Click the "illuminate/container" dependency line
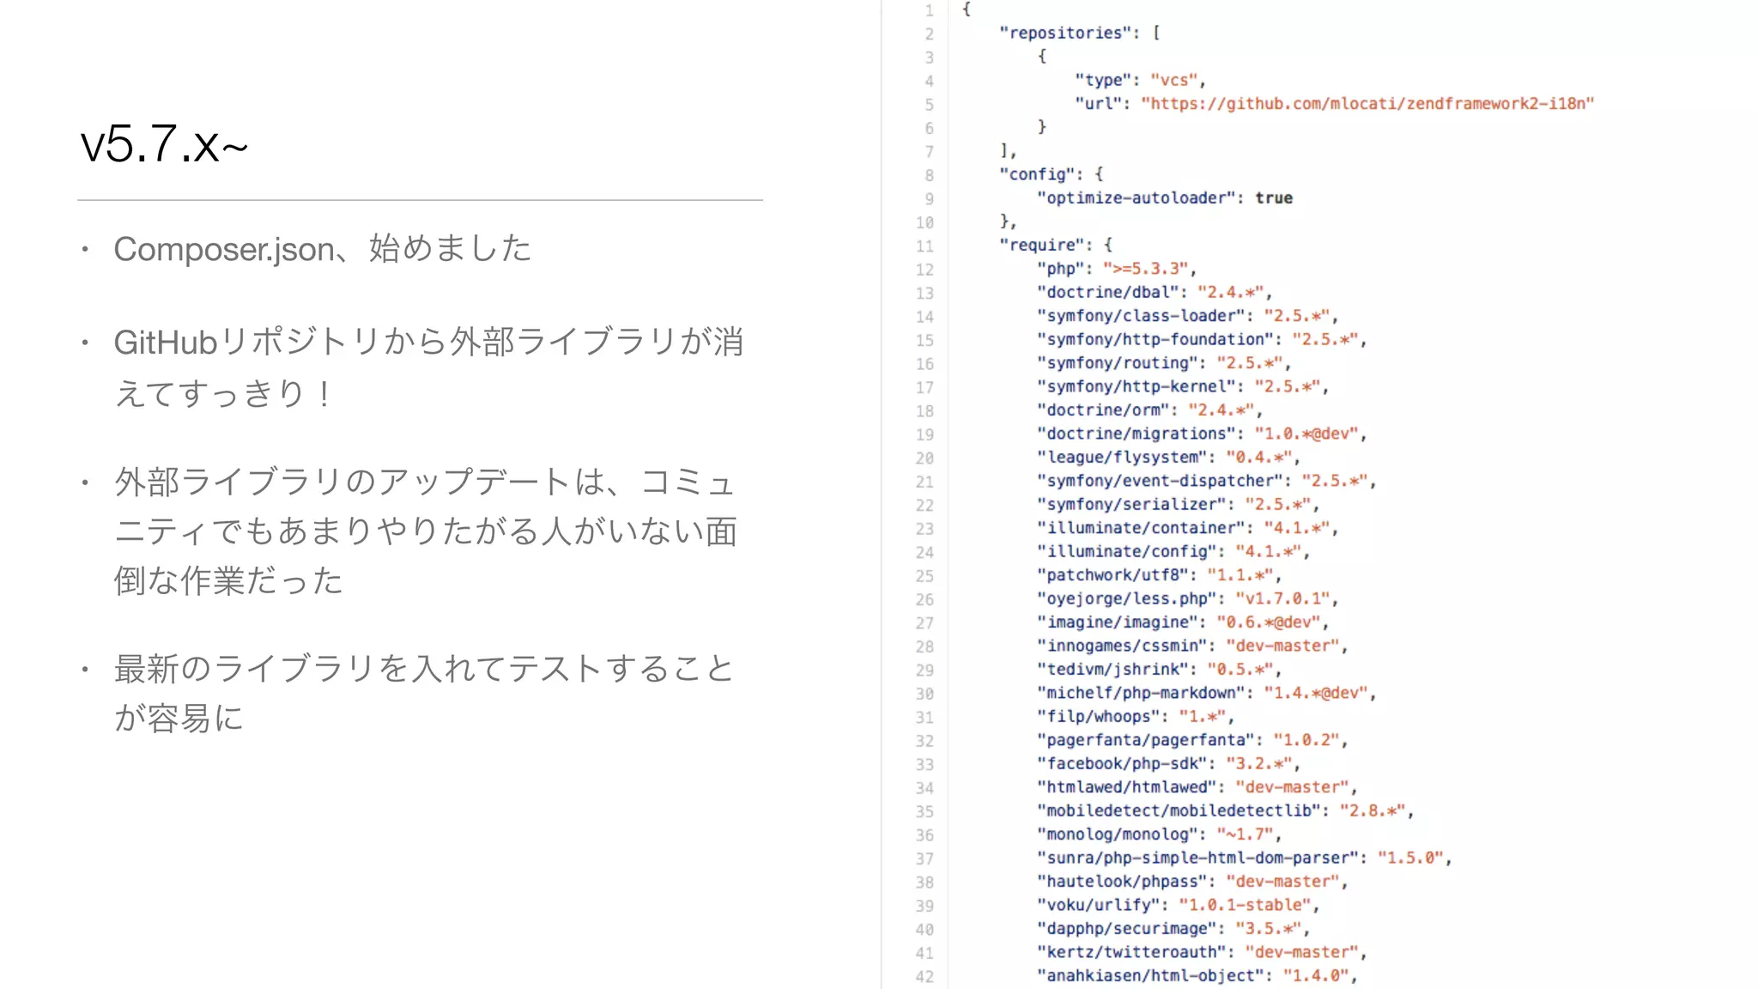This screenshot has width=1758, height=989. [1187, 528]
